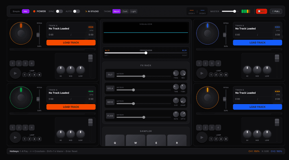Click hot cue 2 on lower Track A deck
289x160 pixels.
tap(19, 128)
